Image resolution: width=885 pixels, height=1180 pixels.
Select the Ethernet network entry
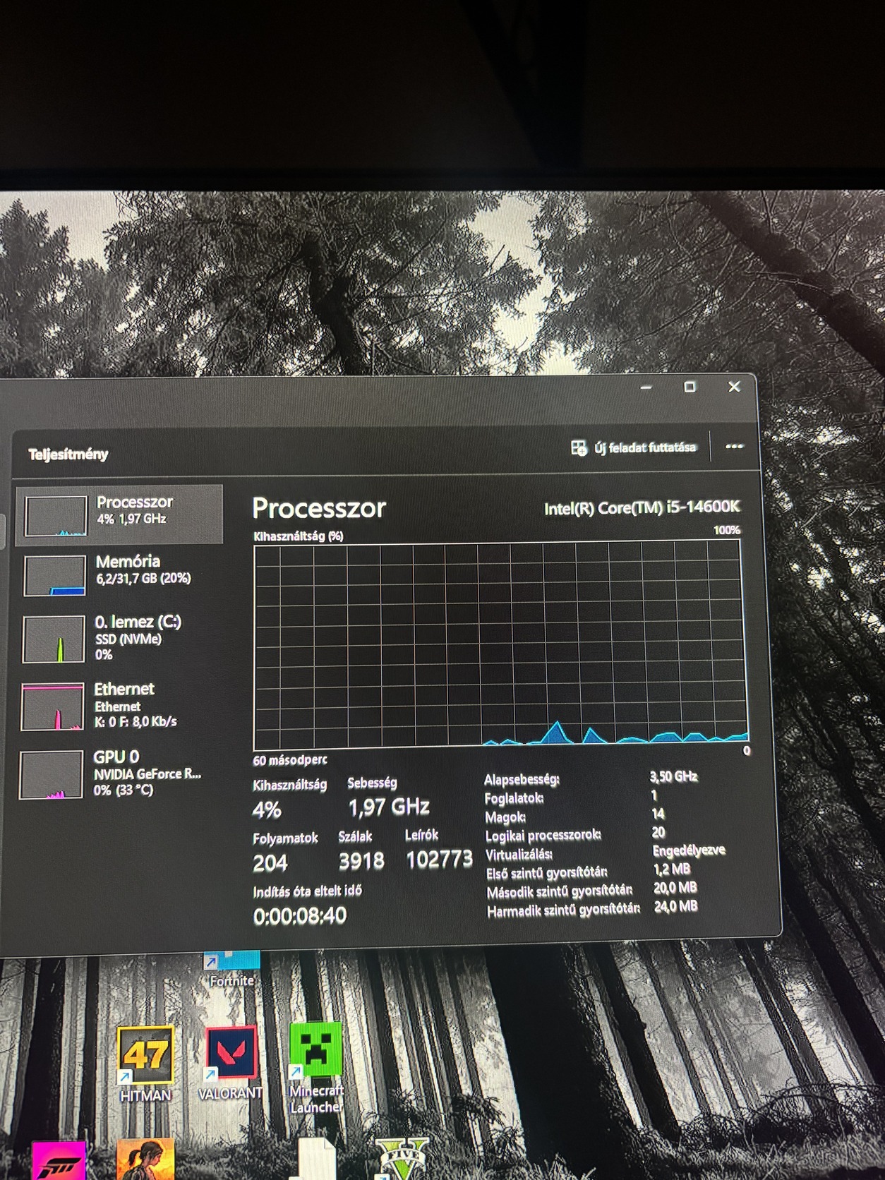(119, 705)
